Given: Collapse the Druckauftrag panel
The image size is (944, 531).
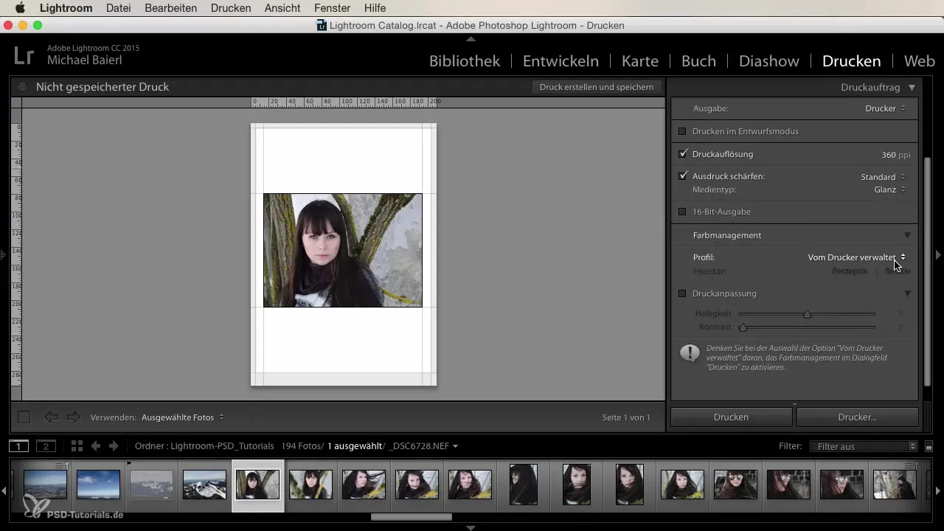Looking at the screenshot, I should click(x=912, y=87).
